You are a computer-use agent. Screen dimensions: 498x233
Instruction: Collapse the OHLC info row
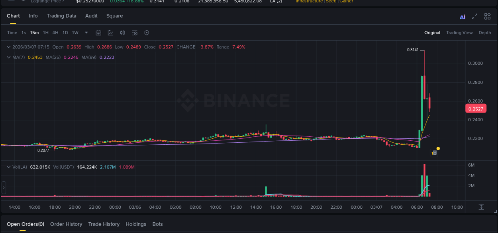[x=8, y=47]
